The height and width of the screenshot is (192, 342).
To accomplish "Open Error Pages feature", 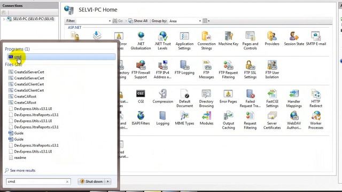I will [x=228, y=97].
